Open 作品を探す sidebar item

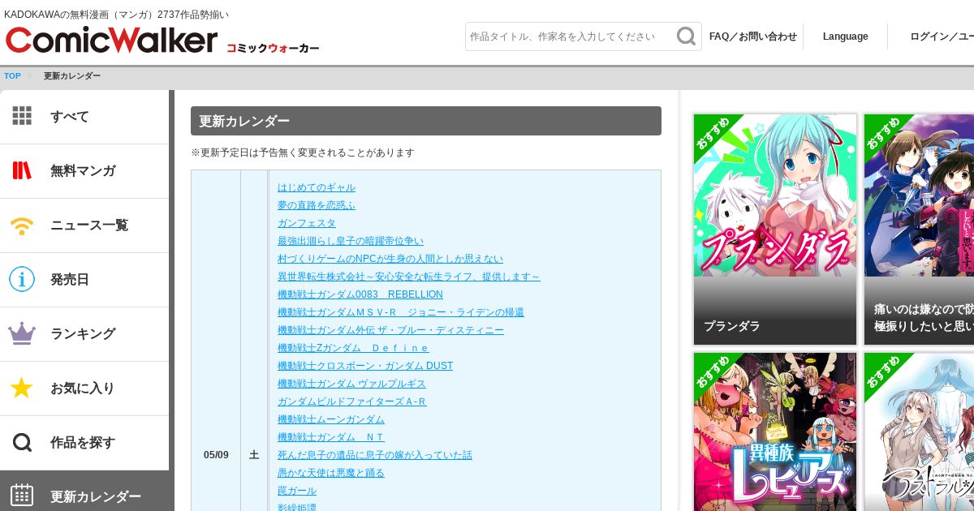[x=84, y=443]
